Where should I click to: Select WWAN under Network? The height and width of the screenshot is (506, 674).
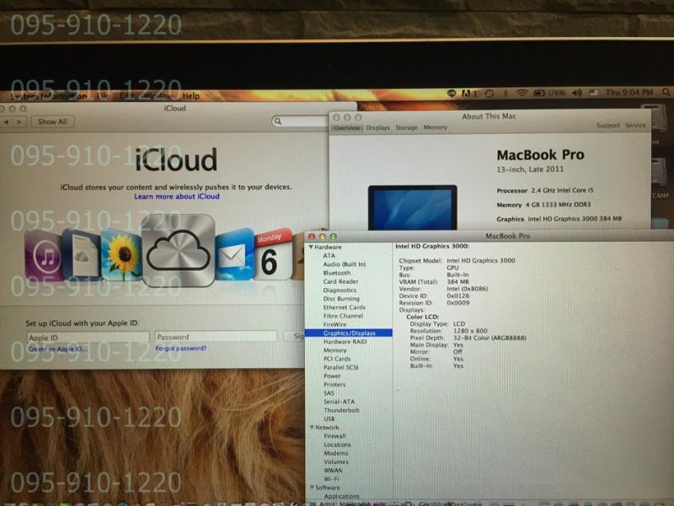(333, 471)
